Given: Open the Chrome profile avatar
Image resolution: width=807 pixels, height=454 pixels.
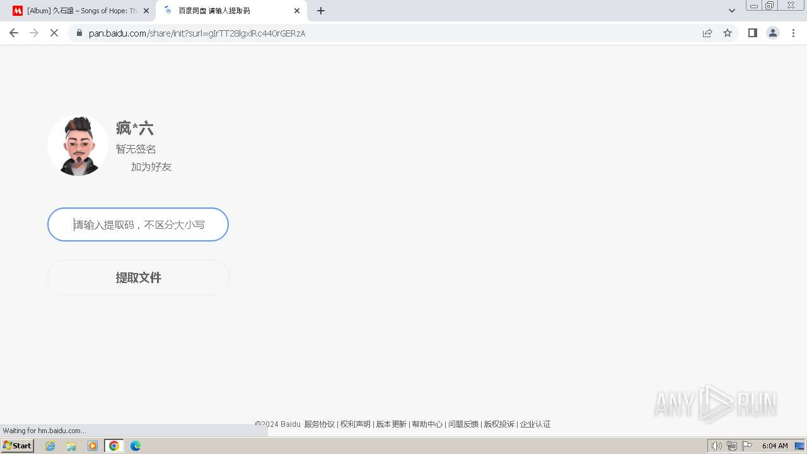Looking at the screenshot, I should [773, 33].
